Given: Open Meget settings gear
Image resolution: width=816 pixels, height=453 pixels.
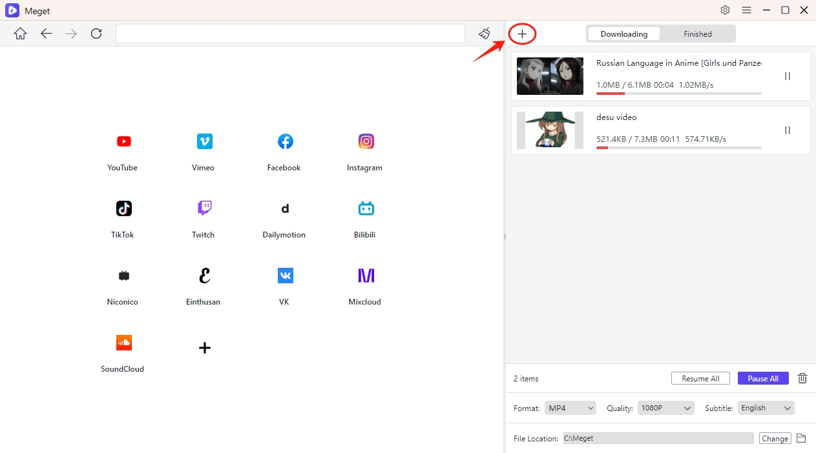Looking at the screenshot, I should pos(725,10).
